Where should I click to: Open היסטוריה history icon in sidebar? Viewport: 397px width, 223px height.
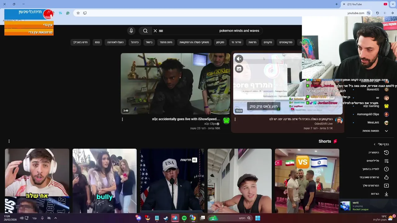click(386, 152)
